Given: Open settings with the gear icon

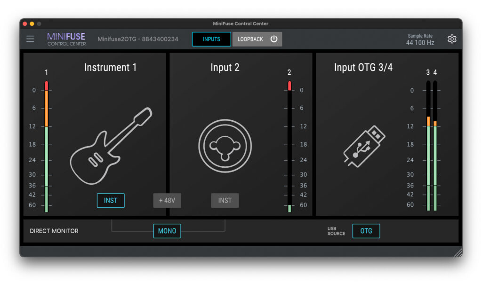Looking at the screenshot, I should pos(452,39).
